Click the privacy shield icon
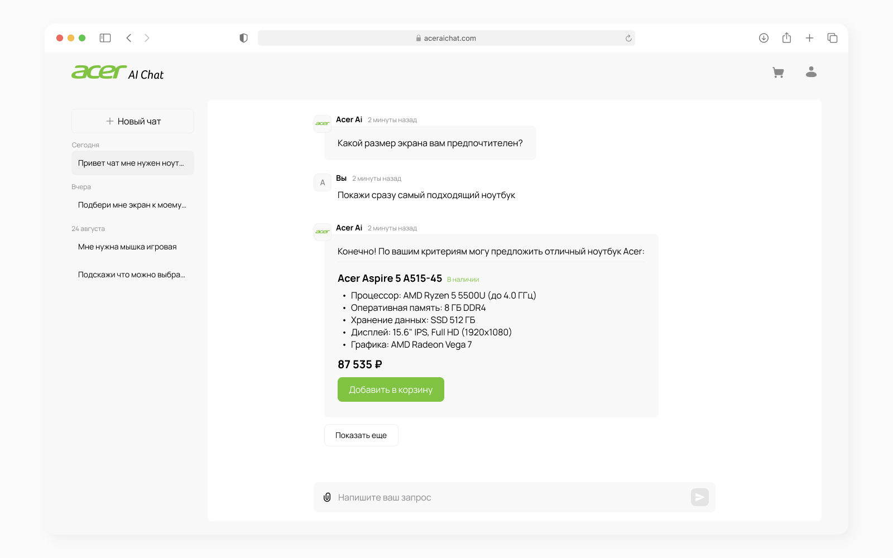Screen dimensions: 893x558 (243, 38)
